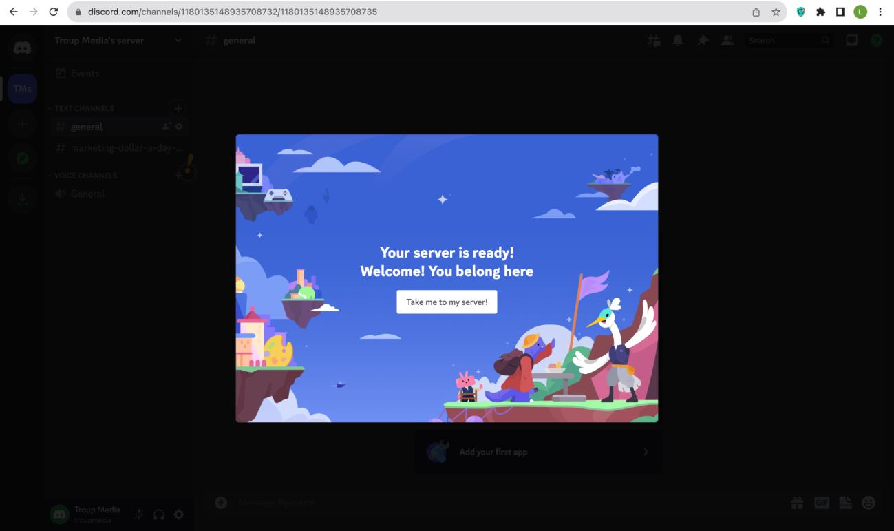
Task: Toggle headphones deafen in user panel
Action: (159, 514)
